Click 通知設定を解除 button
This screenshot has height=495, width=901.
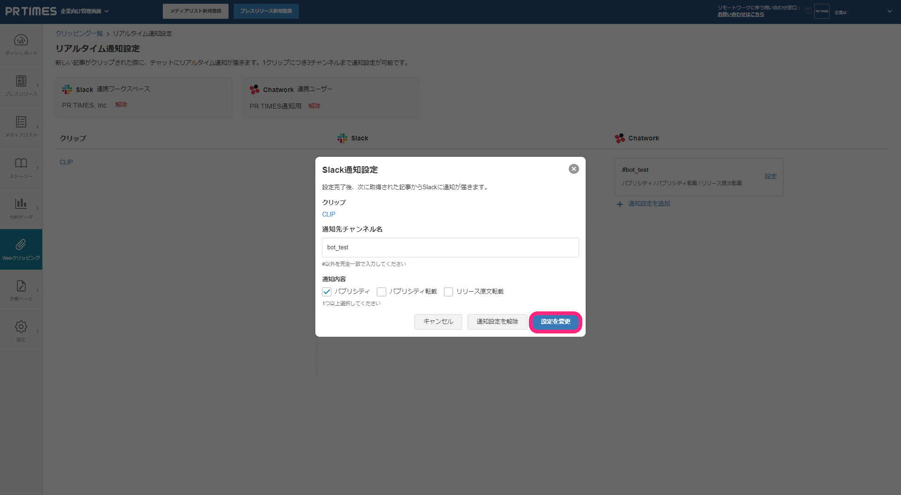pyautogui.click(x=497, y=322)
